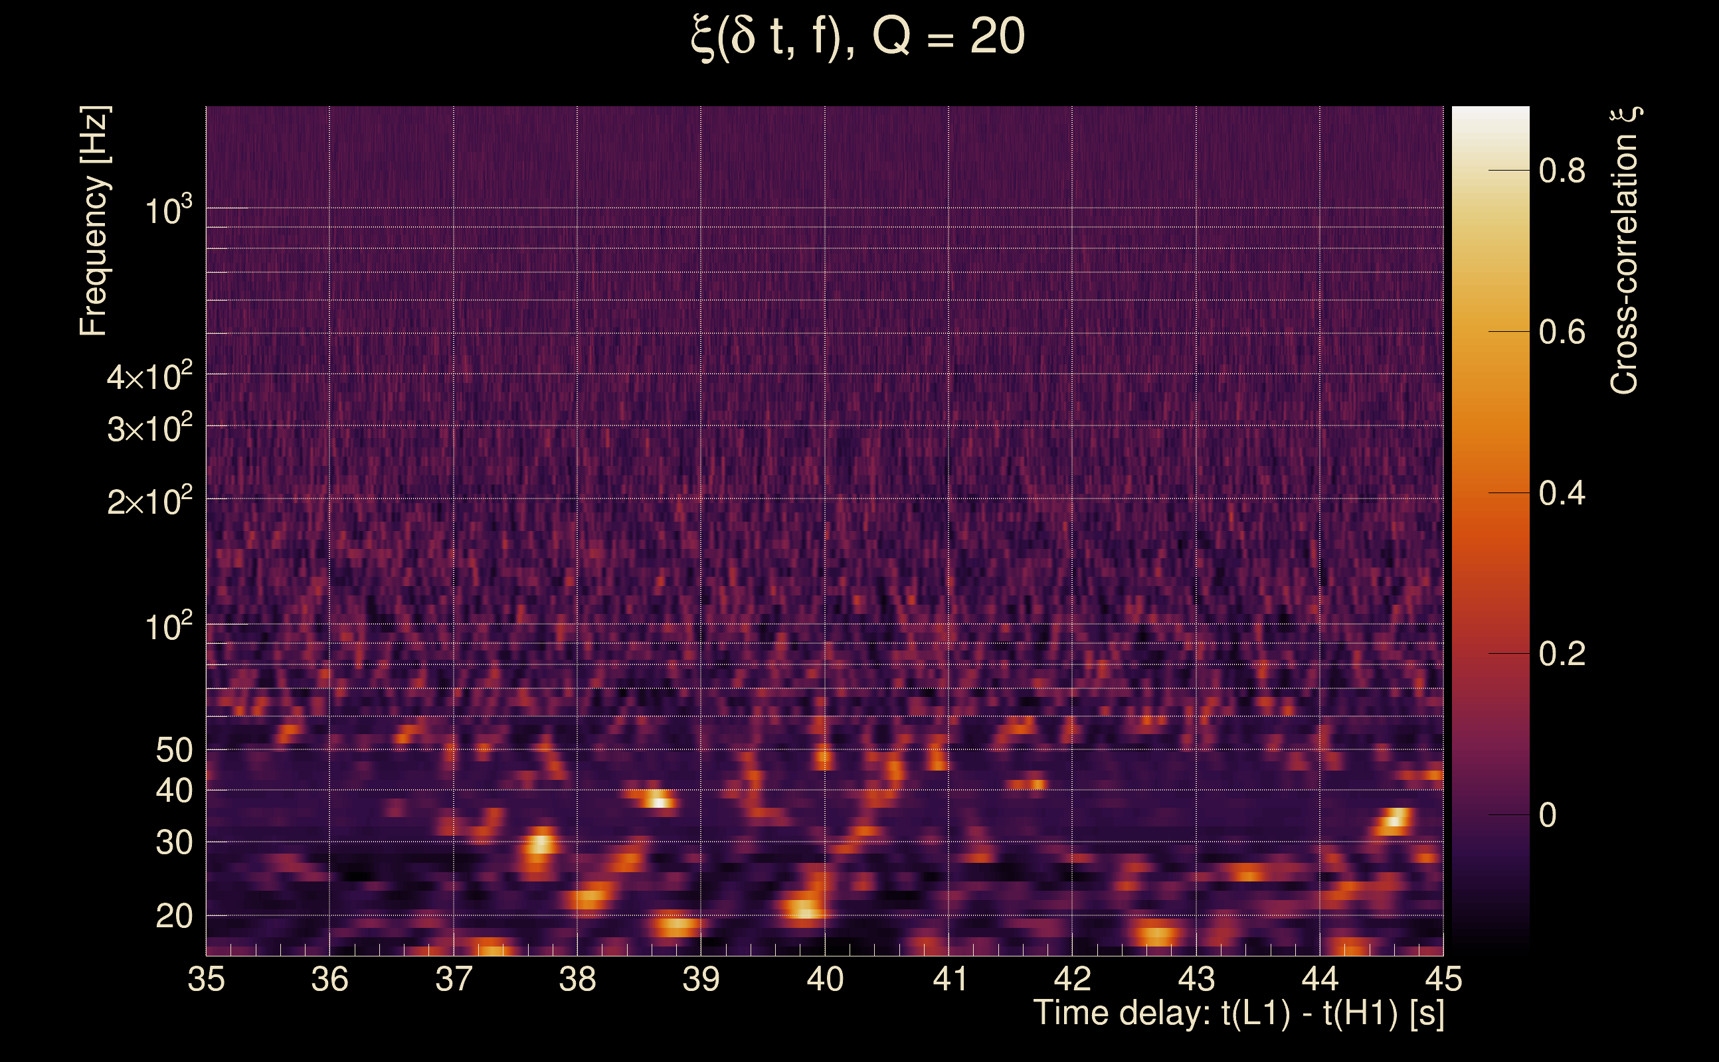Click the Frequency [Hz] y-axis label
The image size is (1719, 1062).
click(94, 221)
